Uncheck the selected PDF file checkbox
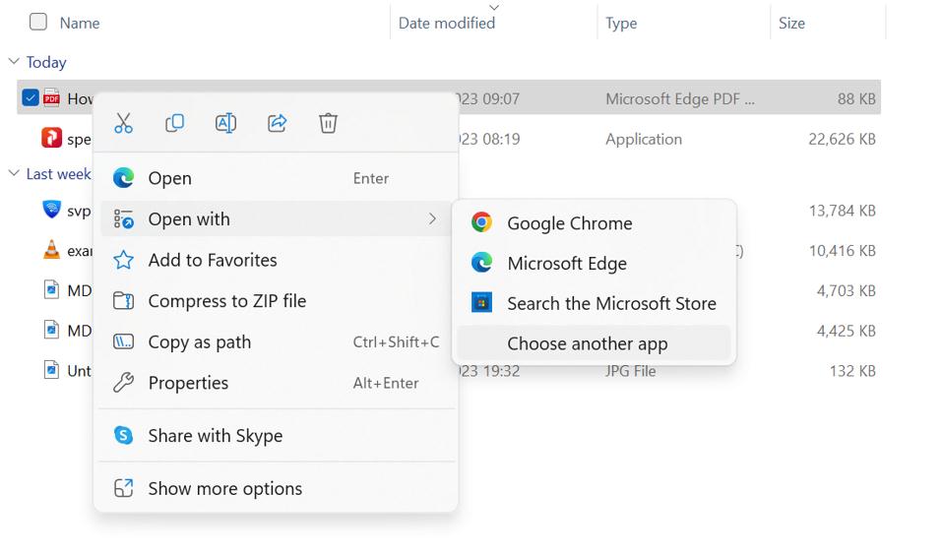 [31, 98]
